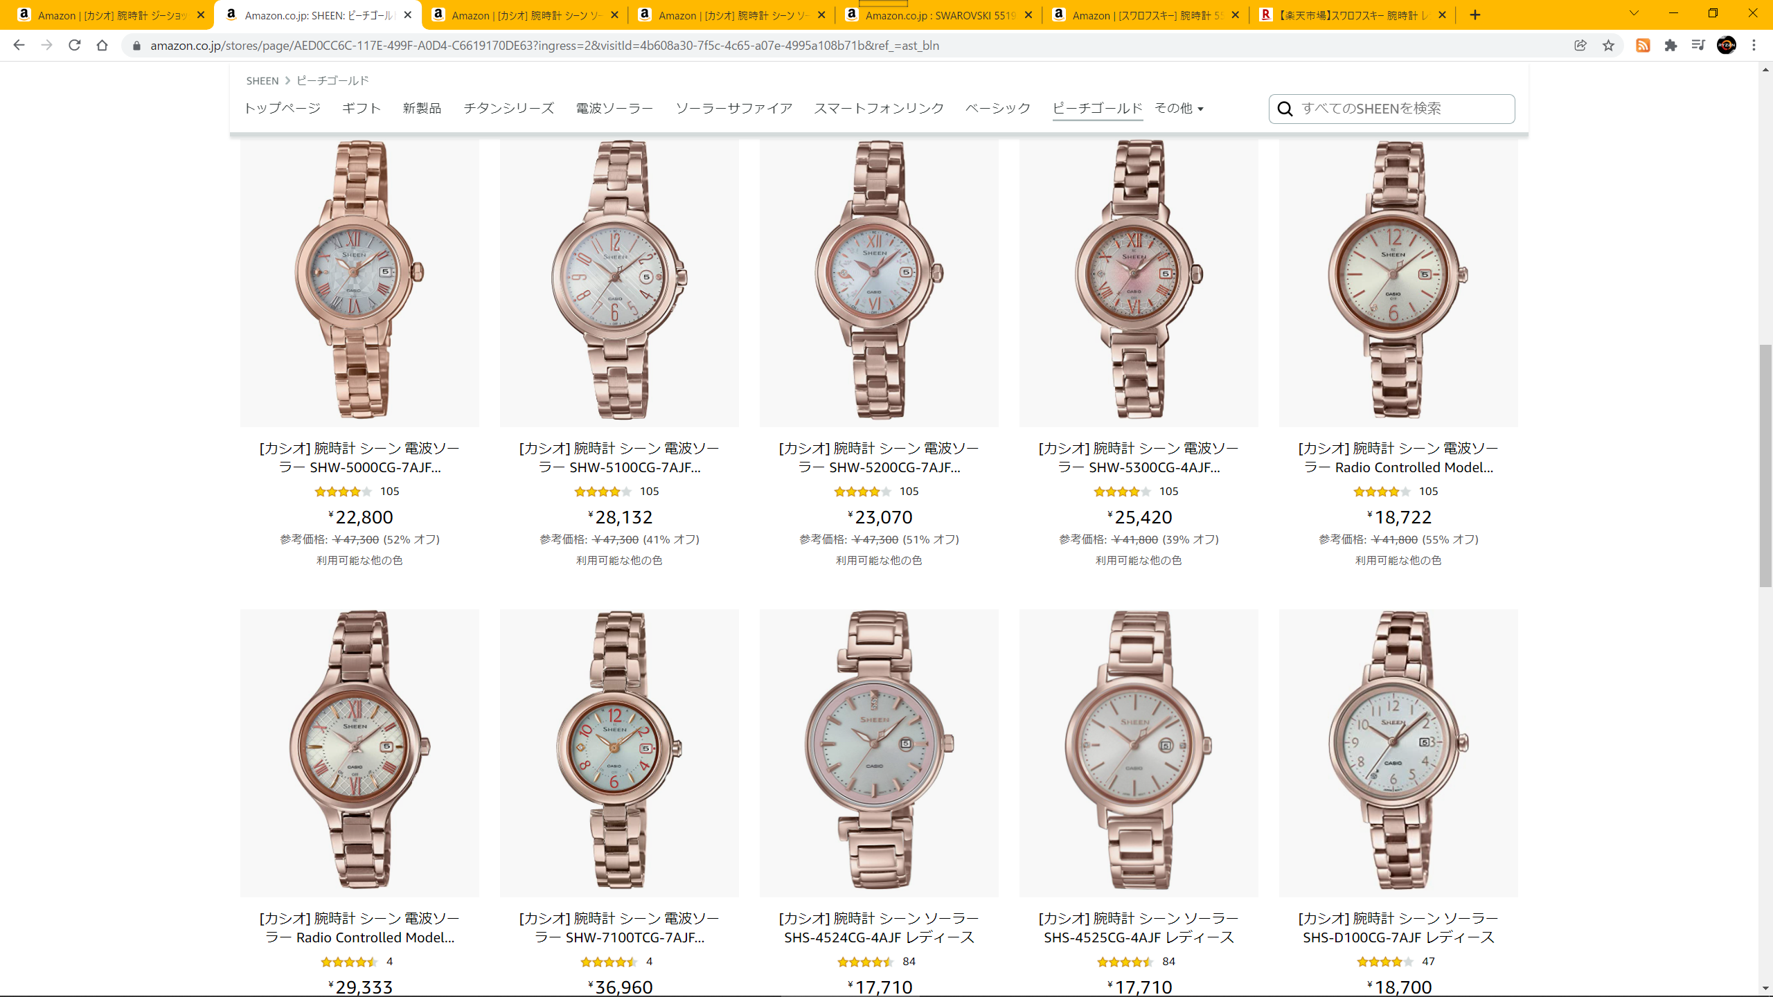Image resolution: width=1773 pixels, height=997 pixels.
Task: Open SHW-5100CG-7AJF product title link
Action: (x=619, y=458)
